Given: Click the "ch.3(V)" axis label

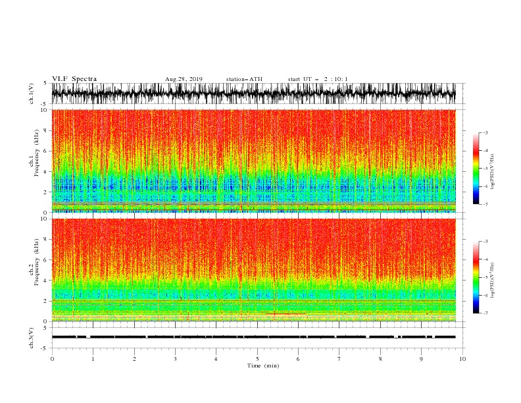Looking at the screenshot, I should (32, 338).
